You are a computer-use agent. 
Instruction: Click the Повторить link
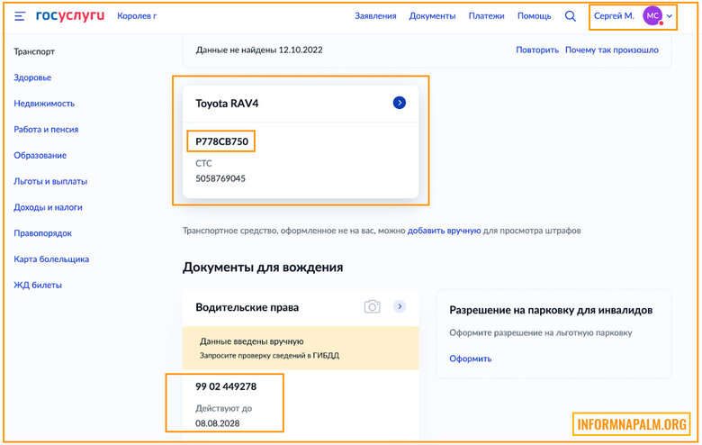coord(537,50)
